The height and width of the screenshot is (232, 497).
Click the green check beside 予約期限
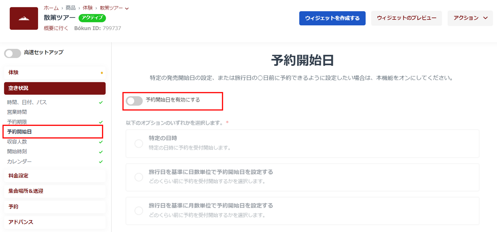[x=101, y=122]
